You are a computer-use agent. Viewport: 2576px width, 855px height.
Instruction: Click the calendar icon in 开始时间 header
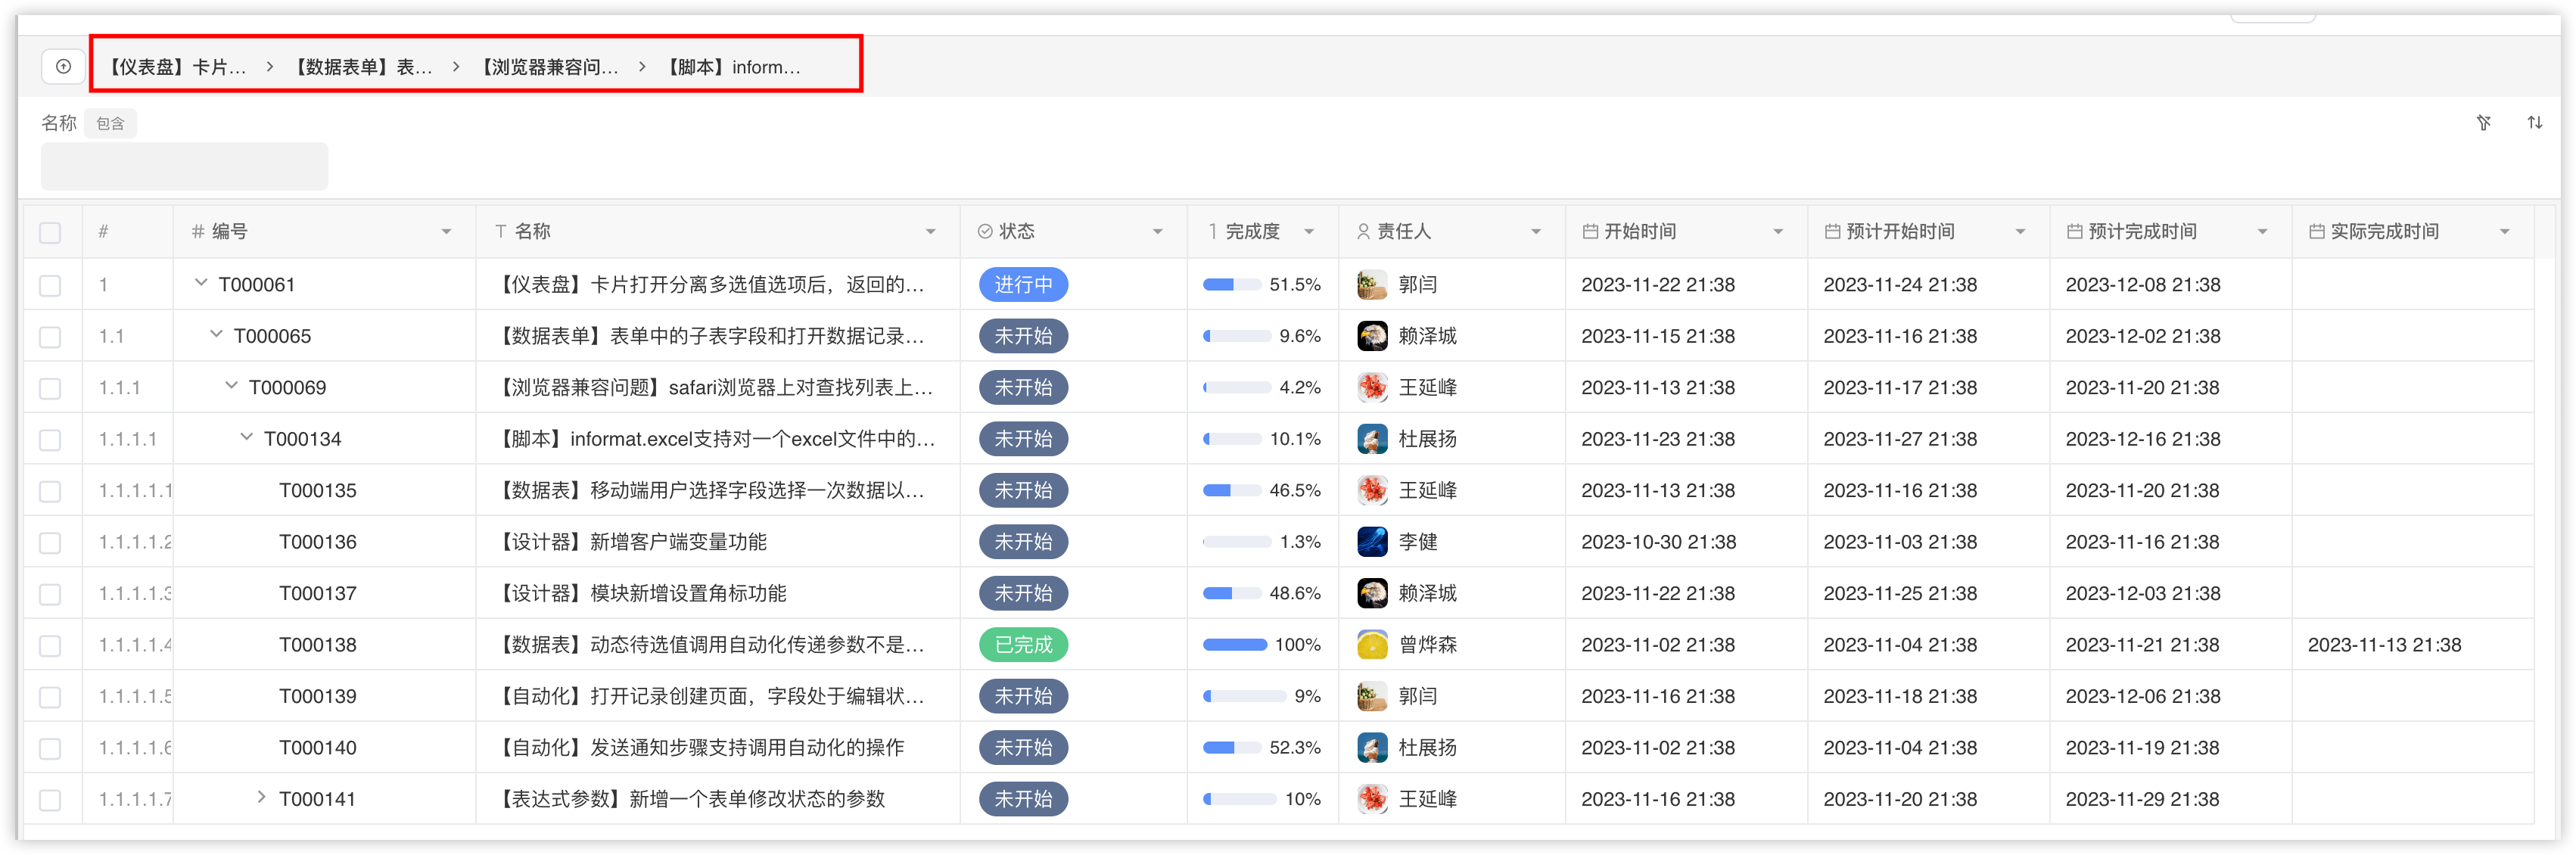point(1589,232)
